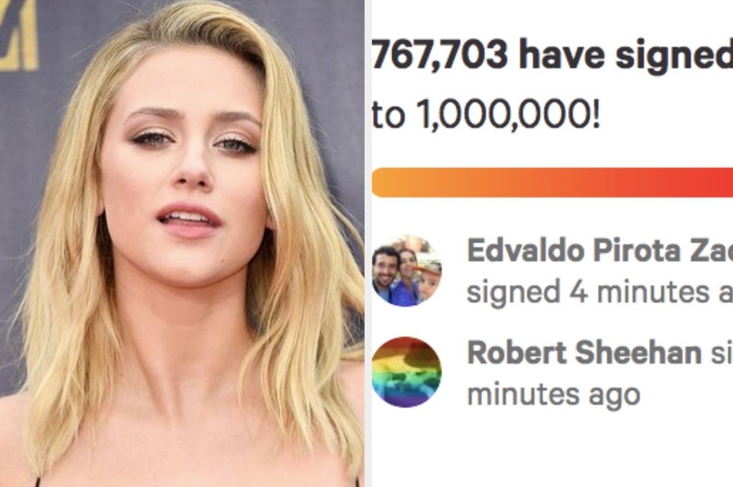The height and width of the screenshot is (487, 733).
Task: Click the 'signed 4 minutes ago' timestamp
Action: (x=599, y=292)
